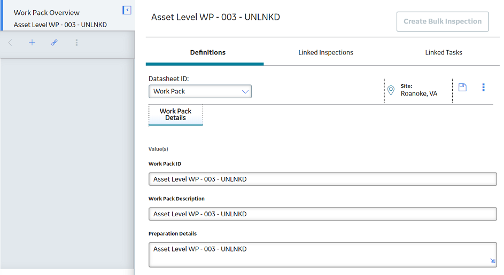
Task: Click the plus icon to add new
Action: point(32,42)
